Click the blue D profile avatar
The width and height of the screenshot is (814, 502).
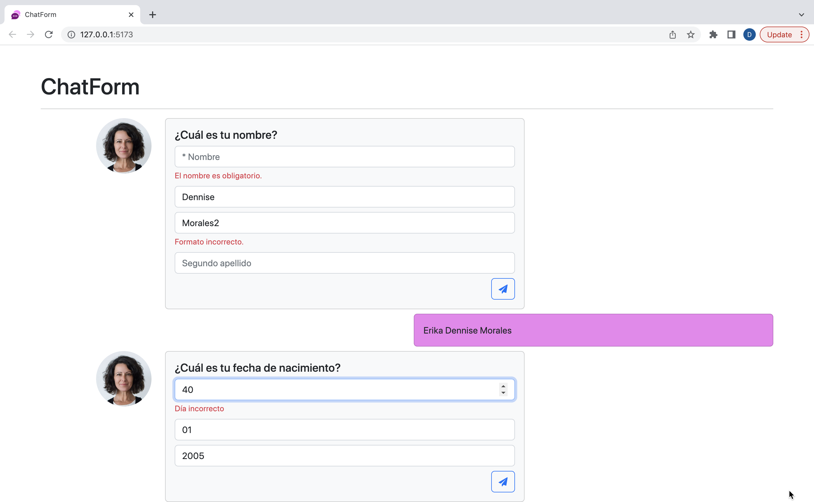(749, 34)
